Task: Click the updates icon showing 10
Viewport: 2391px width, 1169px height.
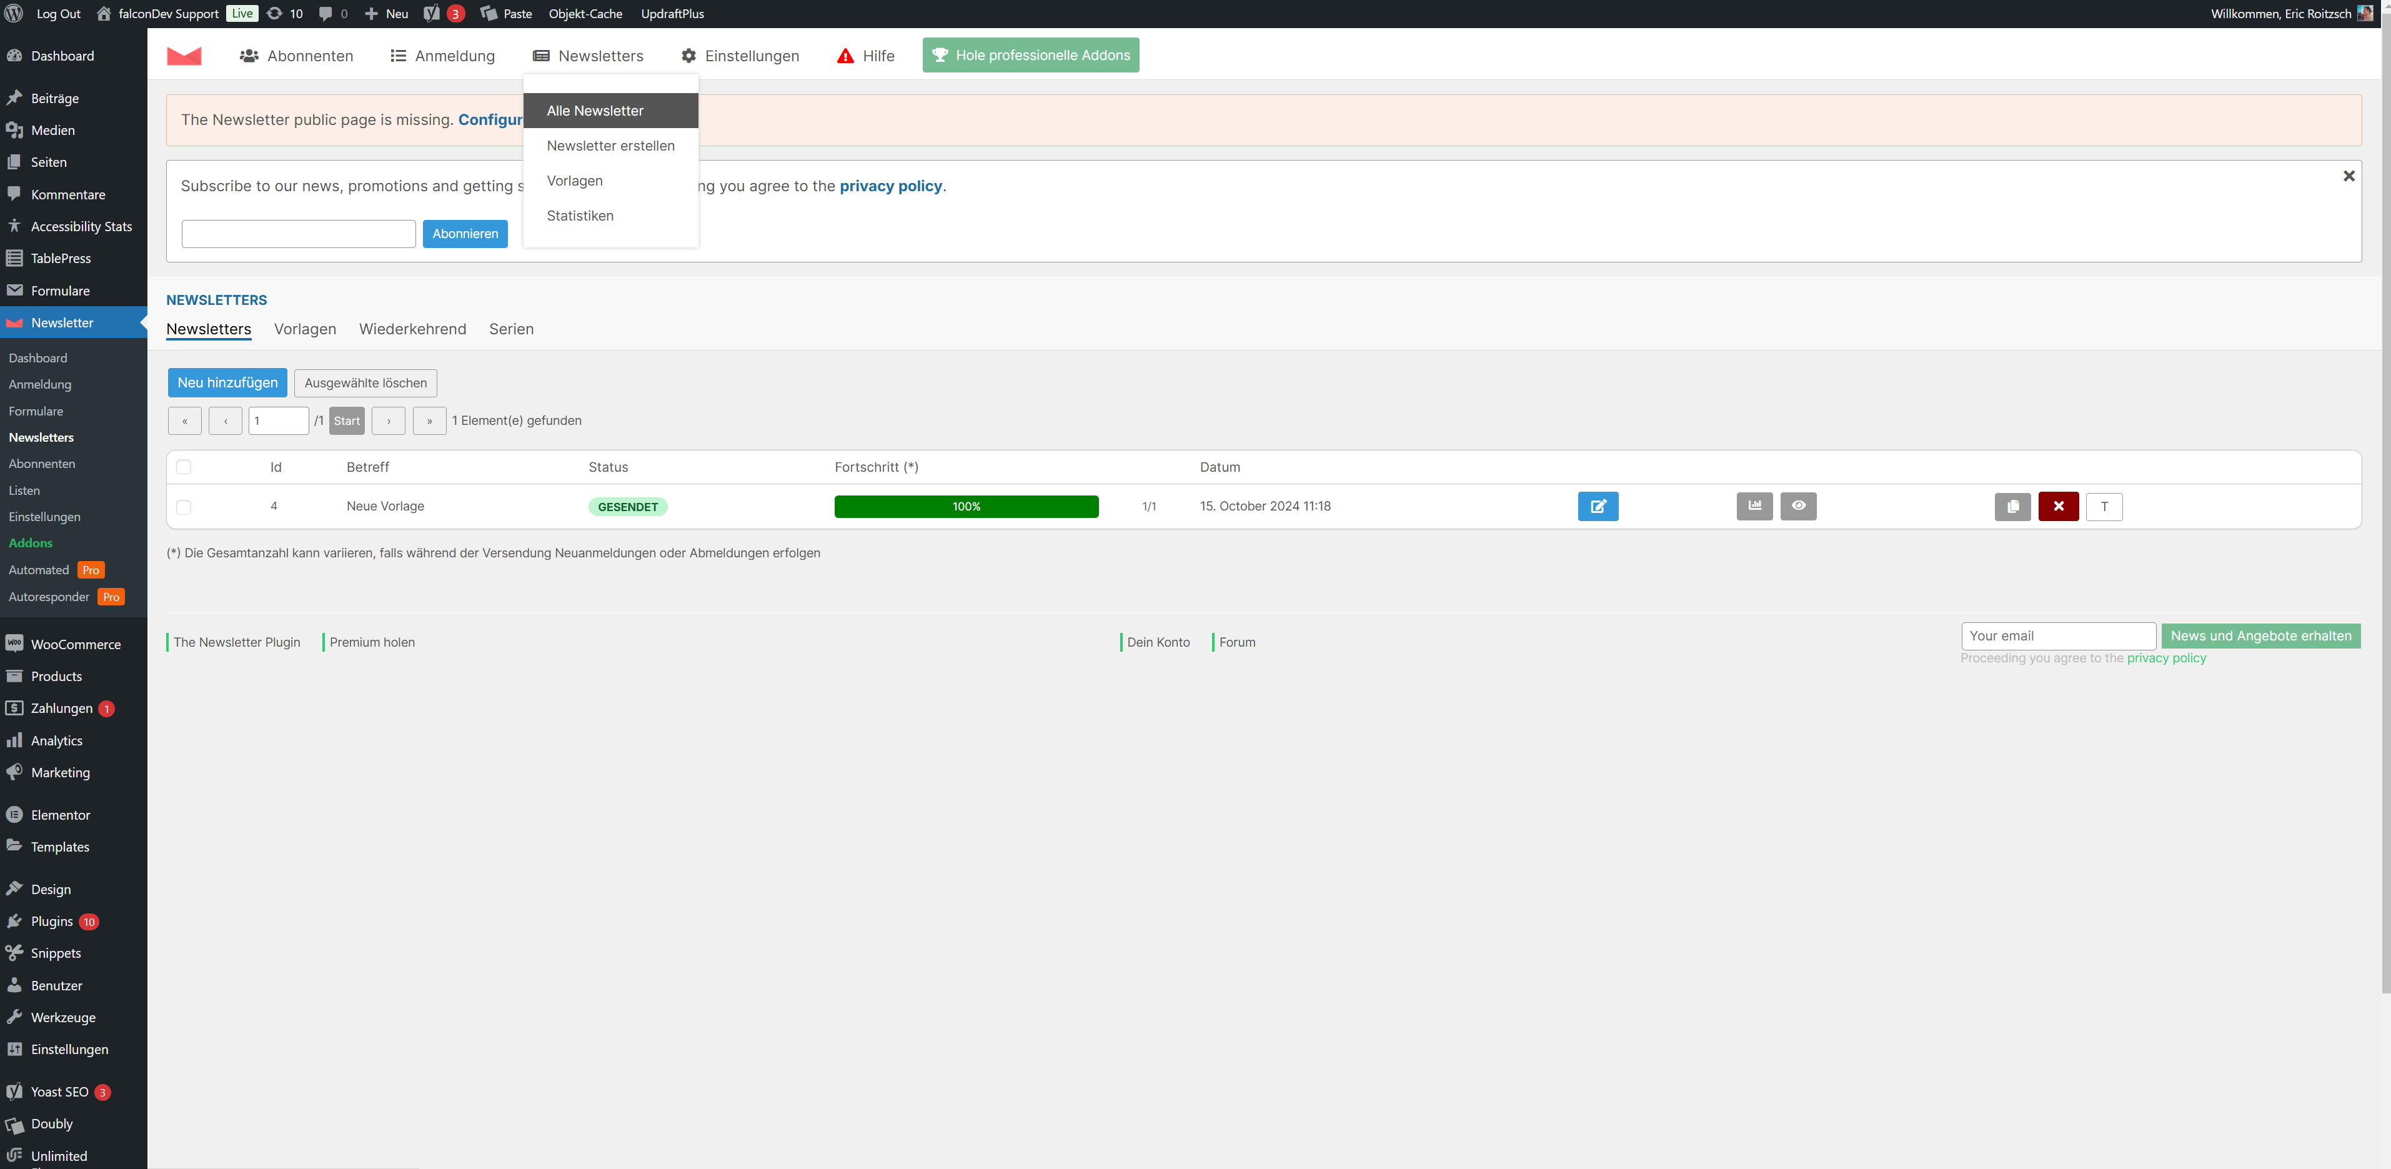Action: (x=285, y=13)
